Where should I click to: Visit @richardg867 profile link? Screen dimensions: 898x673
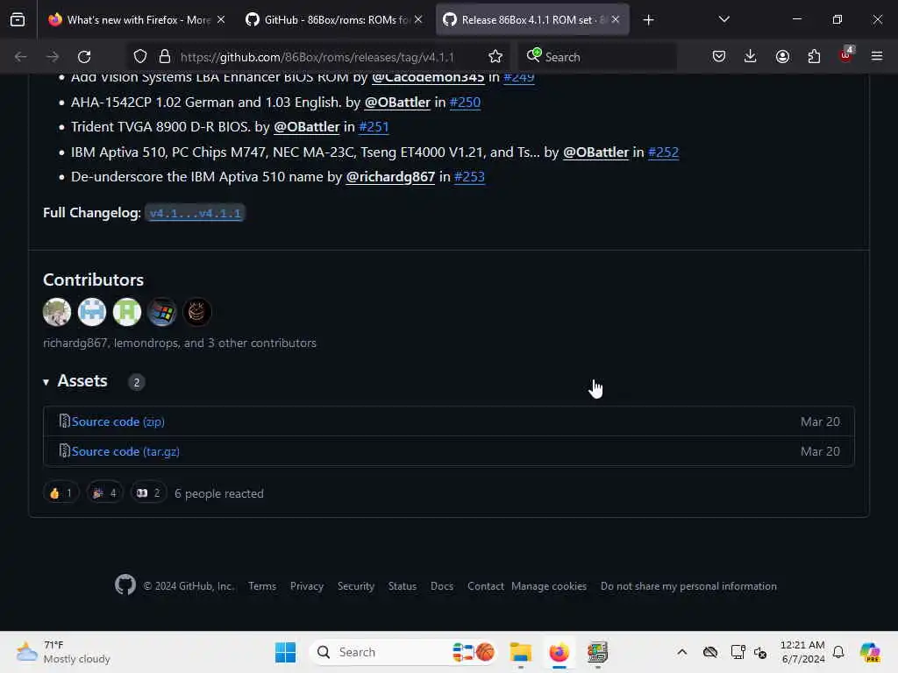click(390, 177)
